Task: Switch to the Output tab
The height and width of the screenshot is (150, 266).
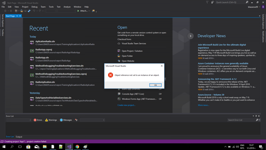Action: point(19,137)
